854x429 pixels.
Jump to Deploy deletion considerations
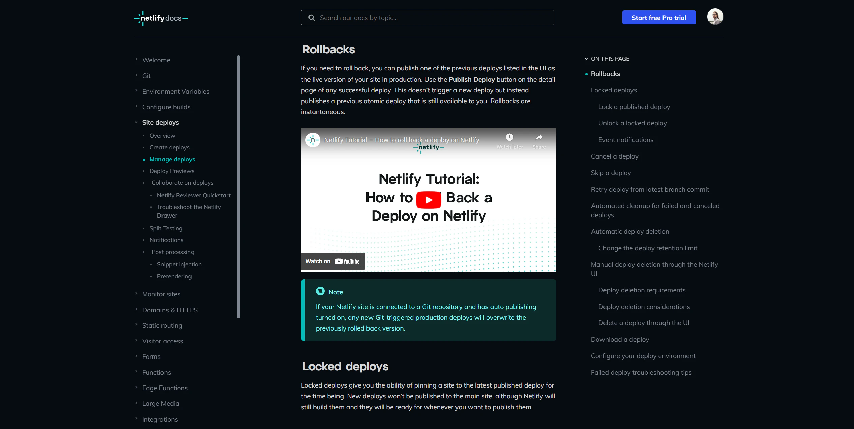click(644, 307)
